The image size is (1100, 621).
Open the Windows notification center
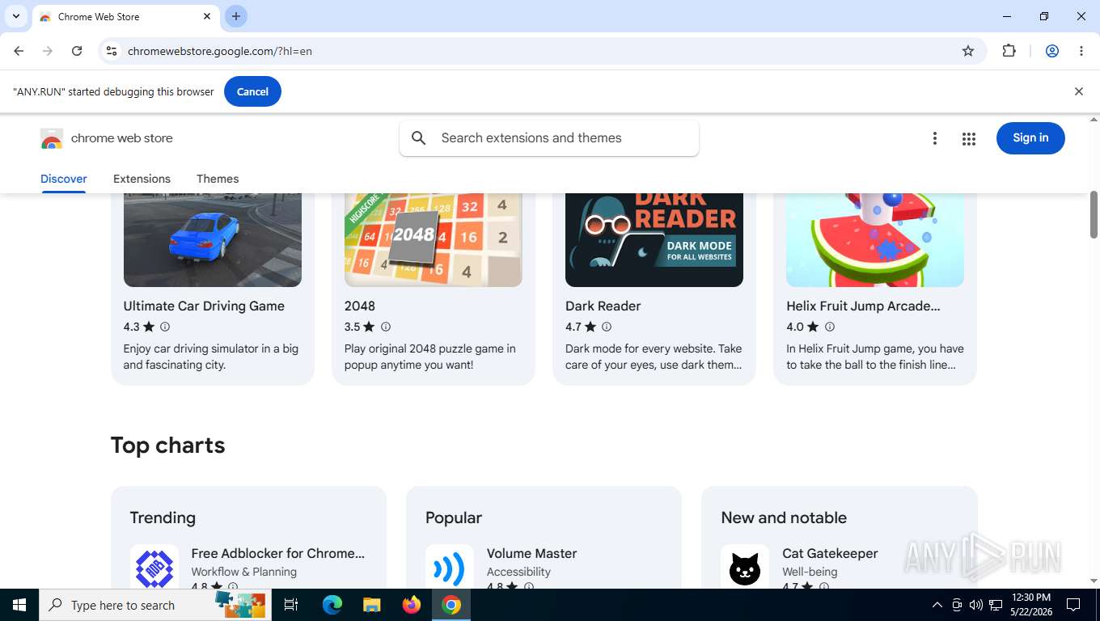[x=1073, y=605]
